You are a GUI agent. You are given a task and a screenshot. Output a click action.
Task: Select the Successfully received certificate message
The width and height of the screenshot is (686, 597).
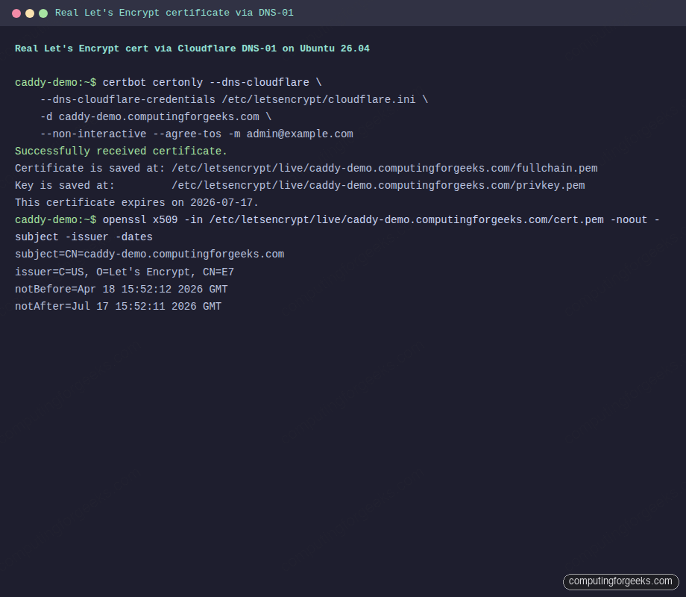pyautogui.click(x=120, y=151)
